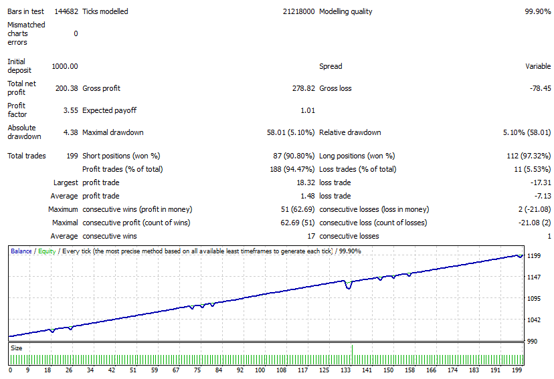Click the y-axis label 1147
554x379 pixels.
tap(534, 277)
